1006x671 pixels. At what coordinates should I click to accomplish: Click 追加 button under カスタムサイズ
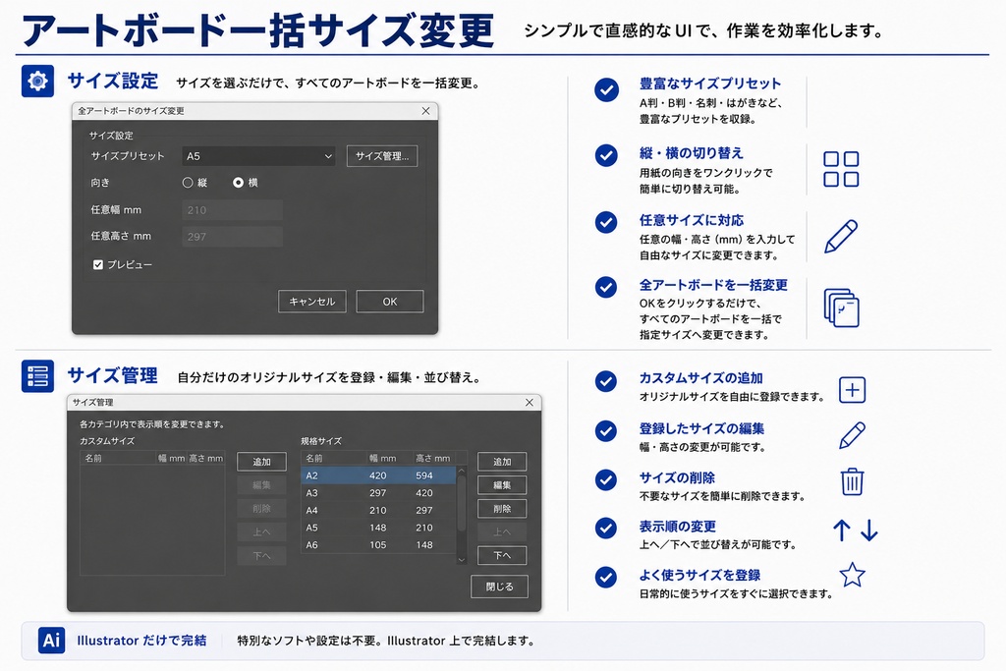(x=261, y=462)
